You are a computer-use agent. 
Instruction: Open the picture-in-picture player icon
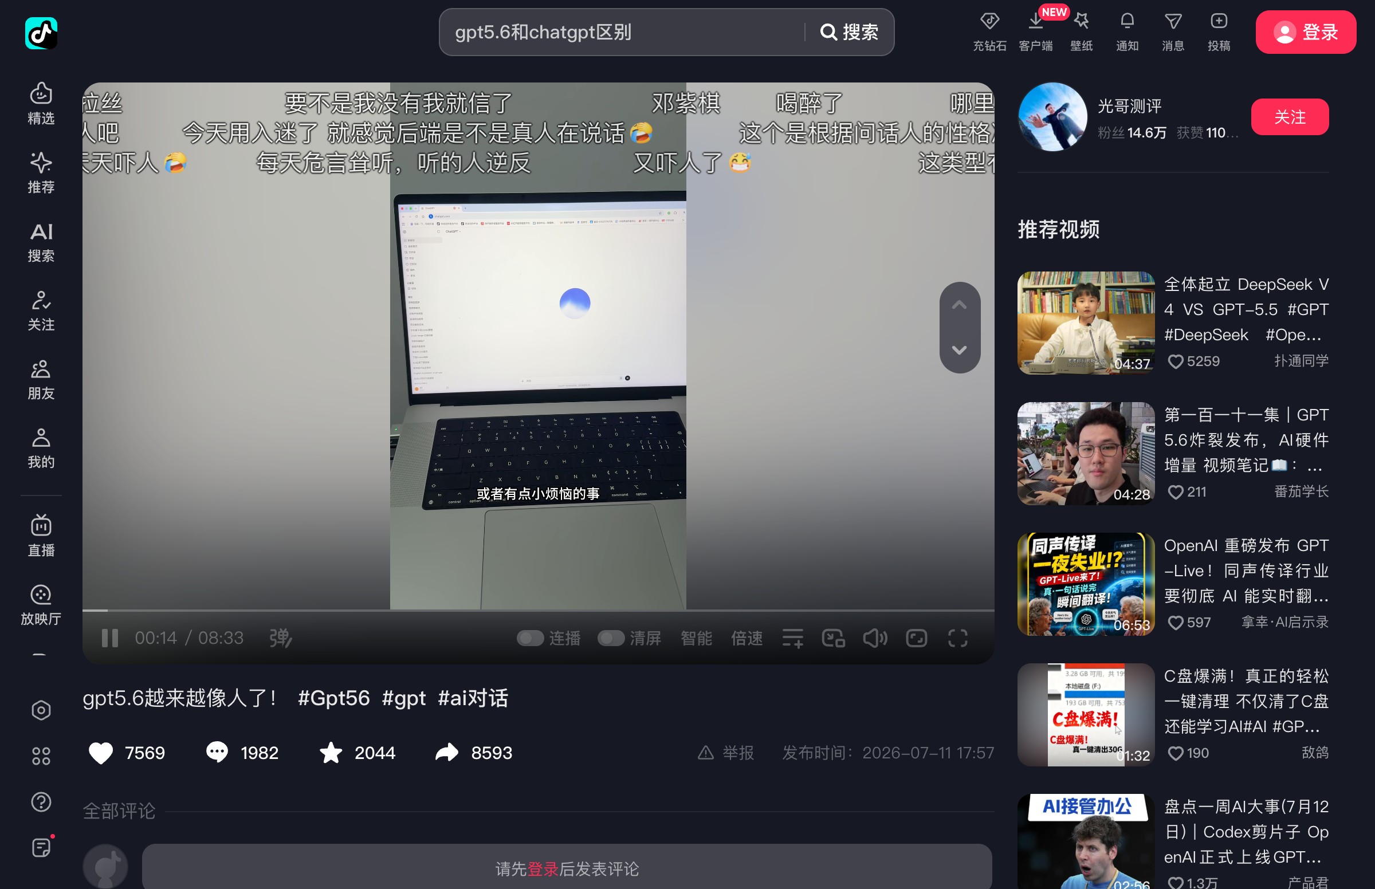point(834,638)
